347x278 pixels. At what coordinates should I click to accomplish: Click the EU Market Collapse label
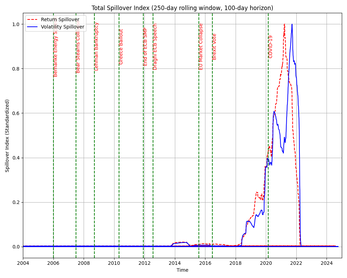[x=201, y=47]
